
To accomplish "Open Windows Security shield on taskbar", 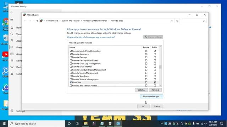I will (x=110, y=123).
